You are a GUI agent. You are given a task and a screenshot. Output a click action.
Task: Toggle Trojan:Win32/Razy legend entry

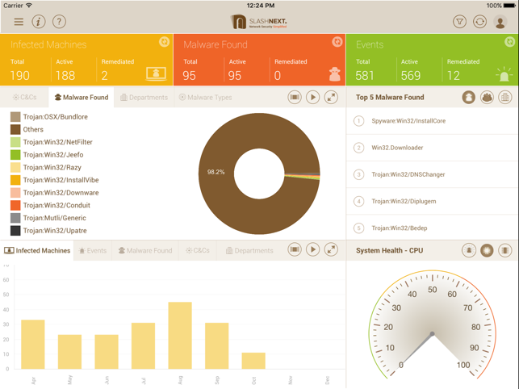(x=46, y=168)
